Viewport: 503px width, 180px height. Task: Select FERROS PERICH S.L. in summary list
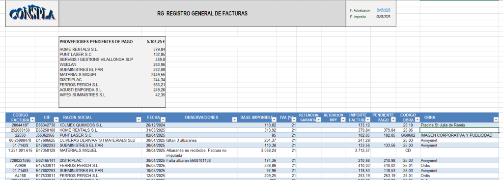[79, 85]
